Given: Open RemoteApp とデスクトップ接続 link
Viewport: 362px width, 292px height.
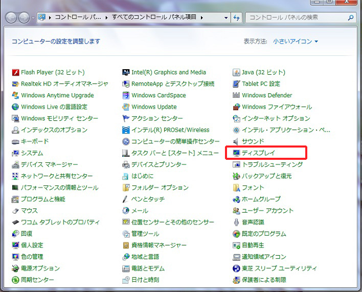Looking at the screenshot, I should (173, 84).
